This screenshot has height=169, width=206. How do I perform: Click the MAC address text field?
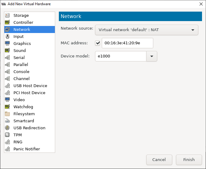[x=127, y=43]
